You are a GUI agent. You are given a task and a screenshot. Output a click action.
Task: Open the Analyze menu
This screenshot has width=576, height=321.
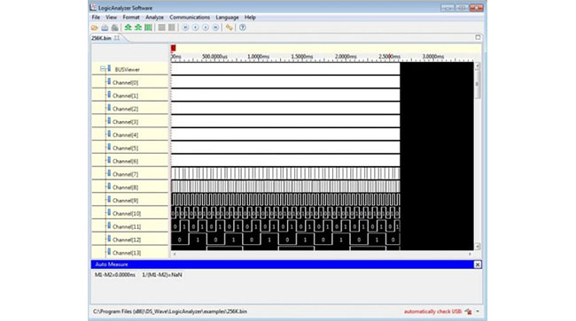pyautogui.click(x=154, y=17)
